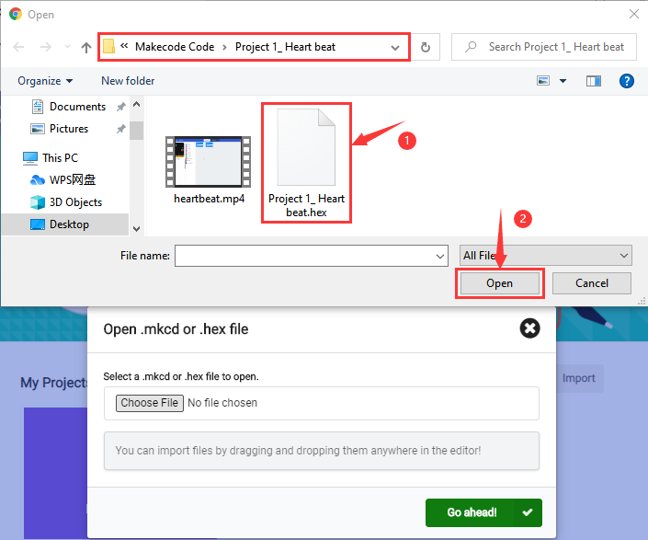Click the Go ahead! button
This screenshot has width=648, height=540.
[483, 512]
